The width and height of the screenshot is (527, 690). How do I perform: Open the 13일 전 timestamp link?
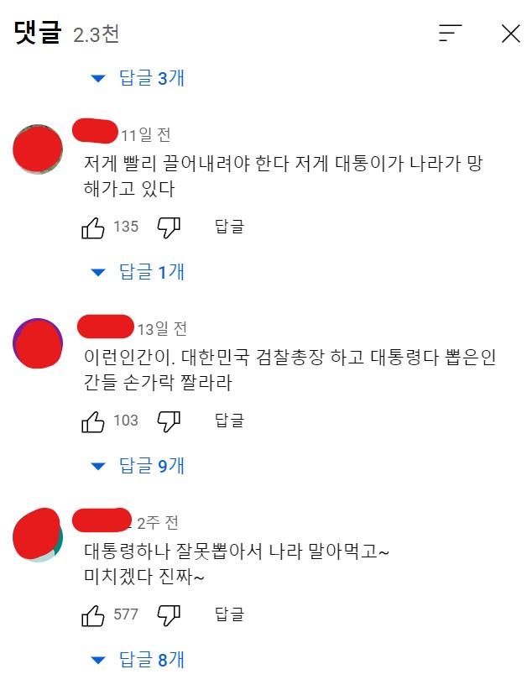(x=162, y=329)
